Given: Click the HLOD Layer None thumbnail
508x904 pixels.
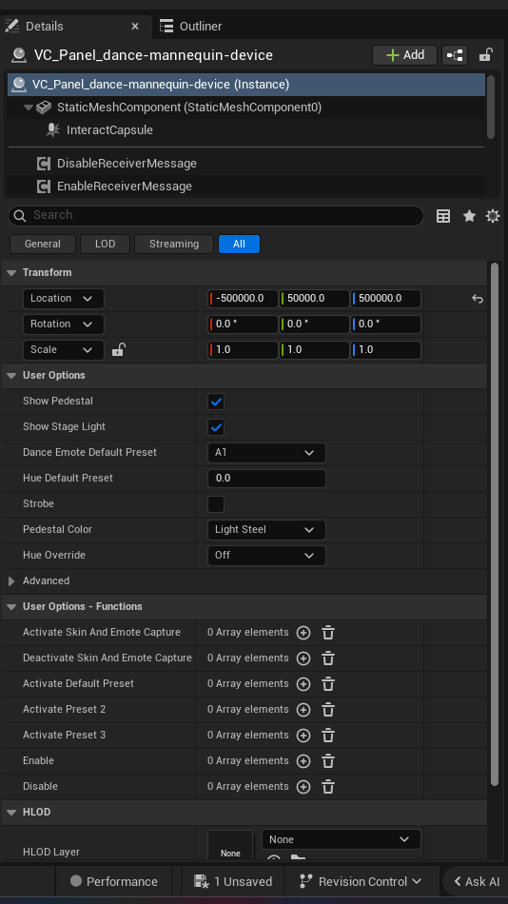Looking at the screenshot, I should pyautogui.click(x=230, y=847).
